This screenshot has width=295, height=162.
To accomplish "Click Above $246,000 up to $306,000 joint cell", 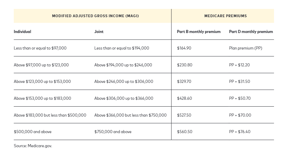I will coord(124,82).
